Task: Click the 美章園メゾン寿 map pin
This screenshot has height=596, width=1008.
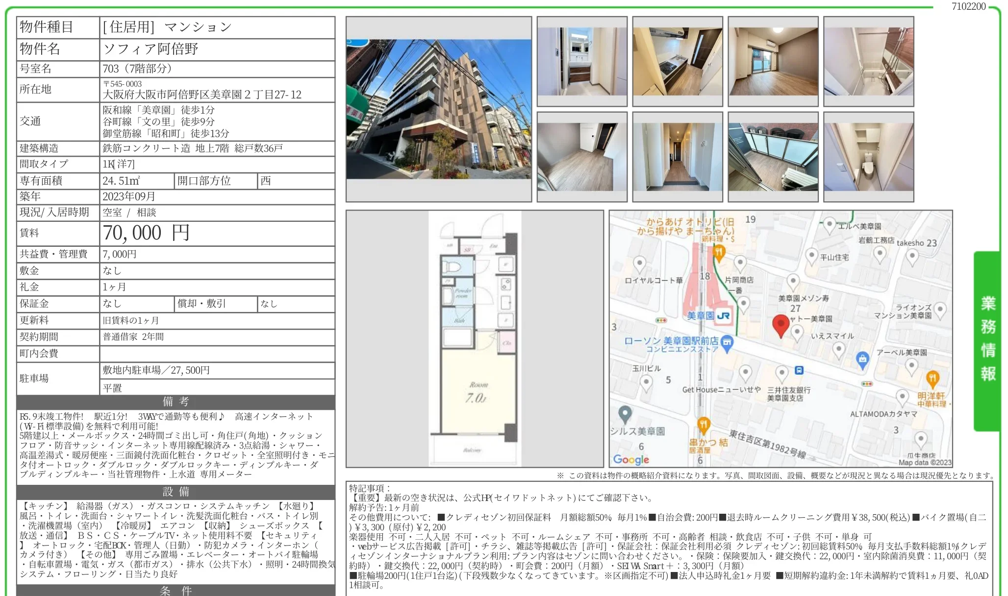Action: pos(793,282)
